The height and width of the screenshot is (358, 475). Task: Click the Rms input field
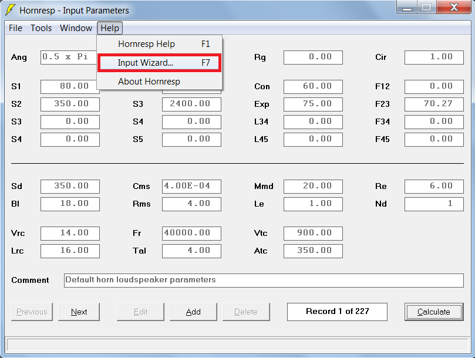click(x=191, y=204)
